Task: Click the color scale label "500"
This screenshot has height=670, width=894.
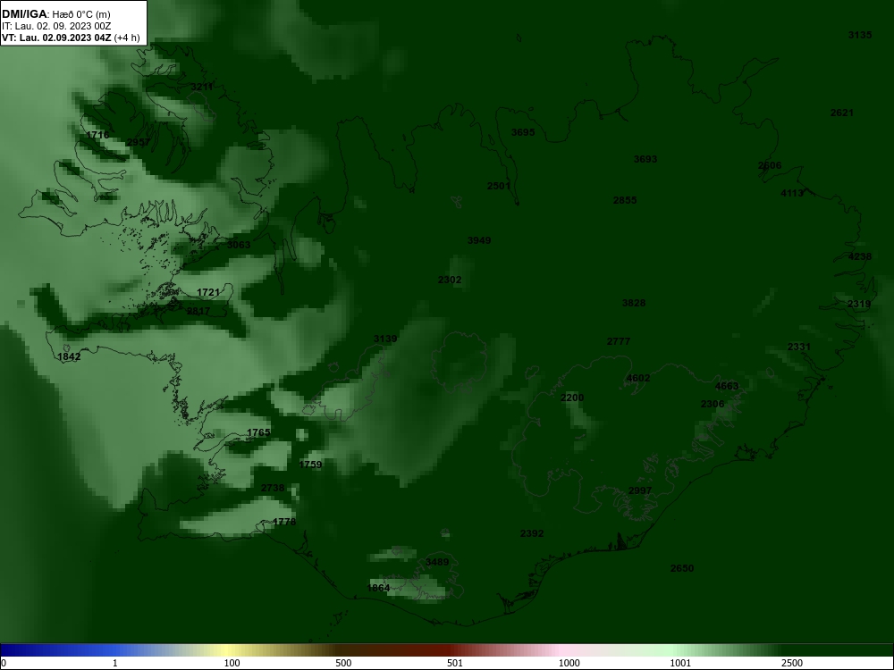Action: [x=343, y=663]
